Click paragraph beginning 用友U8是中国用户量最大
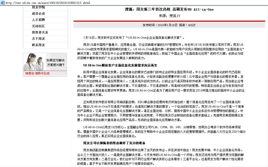 (161, 51)
